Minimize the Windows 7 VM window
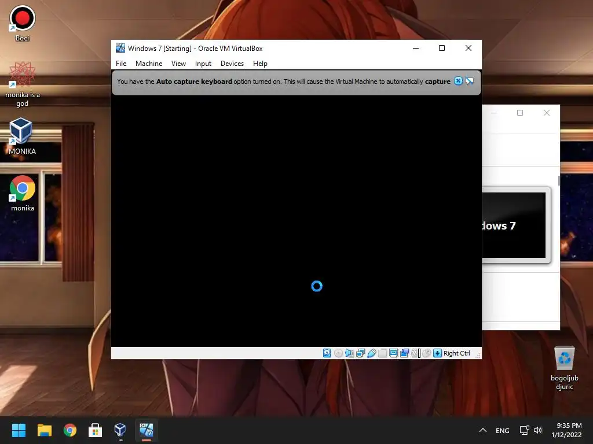Image resolution: width=593 pixels, height=444 pixels. 416,48
